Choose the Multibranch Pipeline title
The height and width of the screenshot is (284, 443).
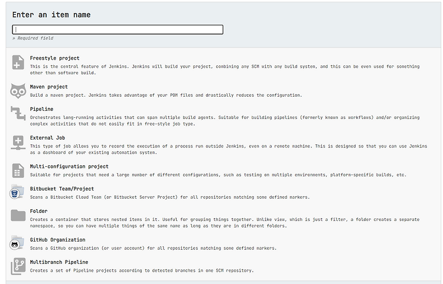(59, 262)
